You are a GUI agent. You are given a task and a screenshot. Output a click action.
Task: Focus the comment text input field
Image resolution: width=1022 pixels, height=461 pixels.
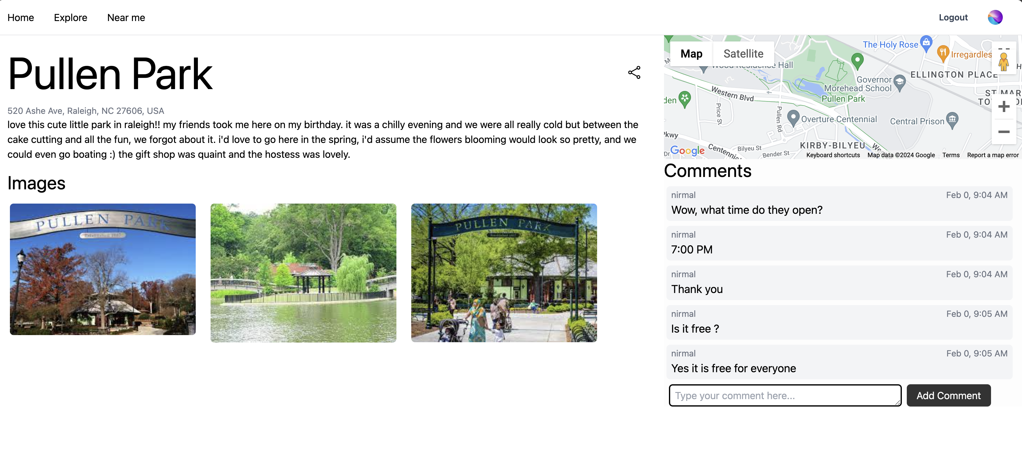click(785, 395)
